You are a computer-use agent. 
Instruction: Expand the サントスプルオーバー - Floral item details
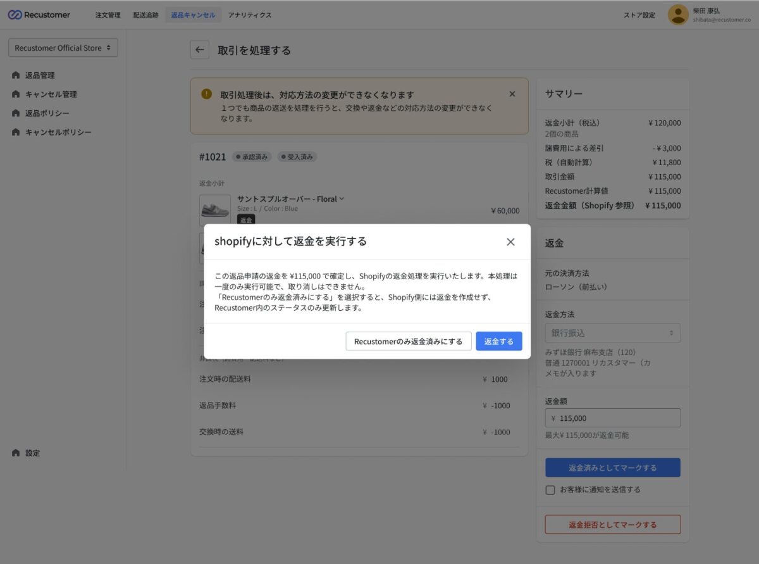340,198
